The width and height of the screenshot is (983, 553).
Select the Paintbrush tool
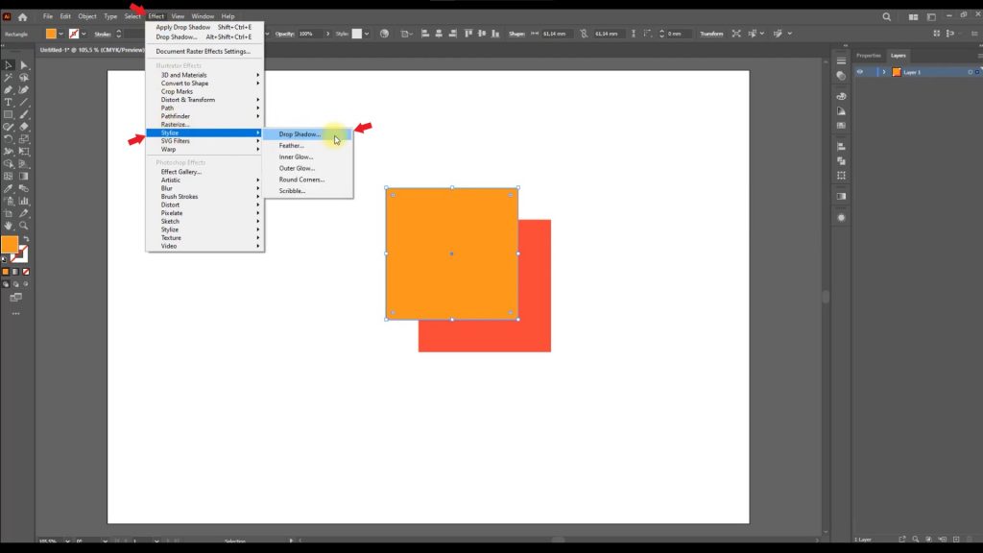(x=24, y=115)
